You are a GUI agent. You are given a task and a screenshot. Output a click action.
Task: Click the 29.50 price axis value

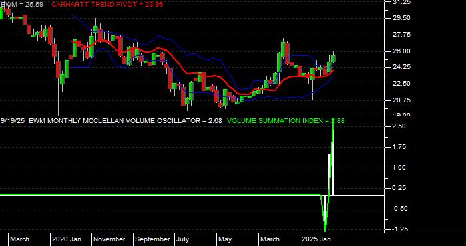[x=402, y=18]
